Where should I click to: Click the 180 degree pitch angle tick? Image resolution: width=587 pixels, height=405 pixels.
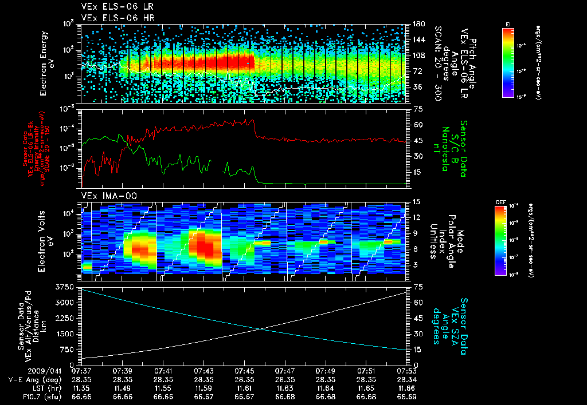click(418, 24)
